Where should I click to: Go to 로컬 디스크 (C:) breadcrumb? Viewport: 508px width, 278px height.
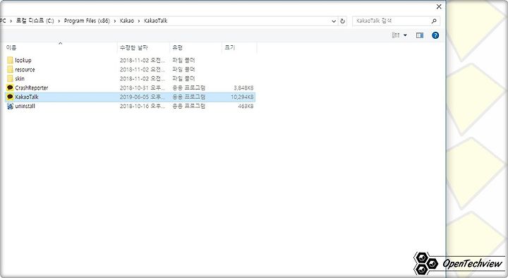[35, 20]
